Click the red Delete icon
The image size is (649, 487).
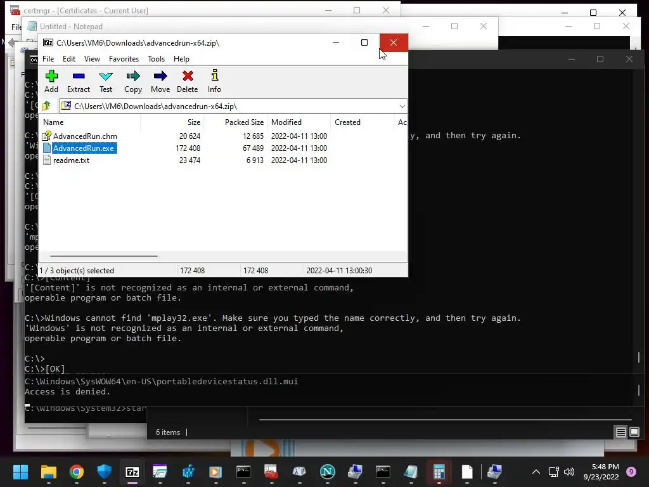click(188, 76)
